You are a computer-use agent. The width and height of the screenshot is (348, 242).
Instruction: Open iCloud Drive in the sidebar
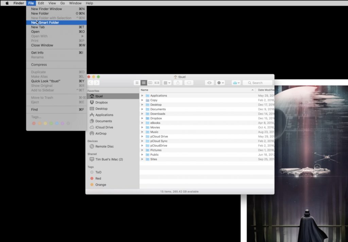[104, 127]
